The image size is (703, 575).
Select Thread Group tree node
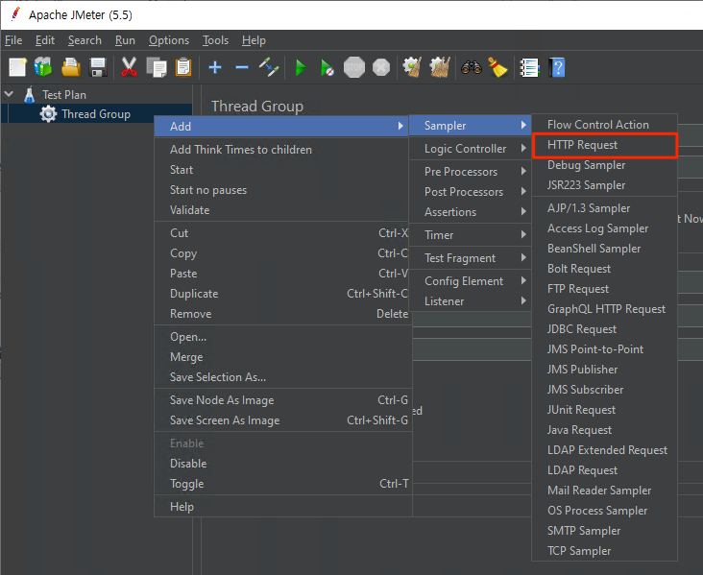click(96, 114)
